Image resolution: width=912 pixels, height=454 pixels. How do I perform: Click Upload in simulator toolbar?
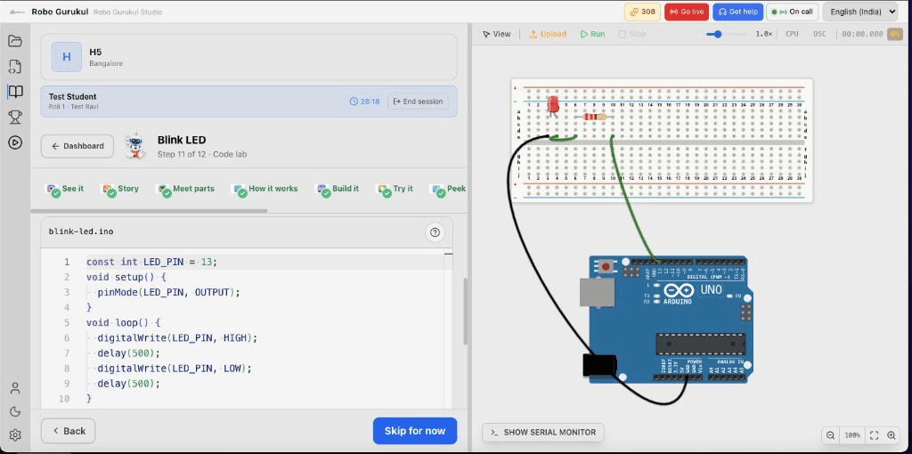tap(548, 35)
